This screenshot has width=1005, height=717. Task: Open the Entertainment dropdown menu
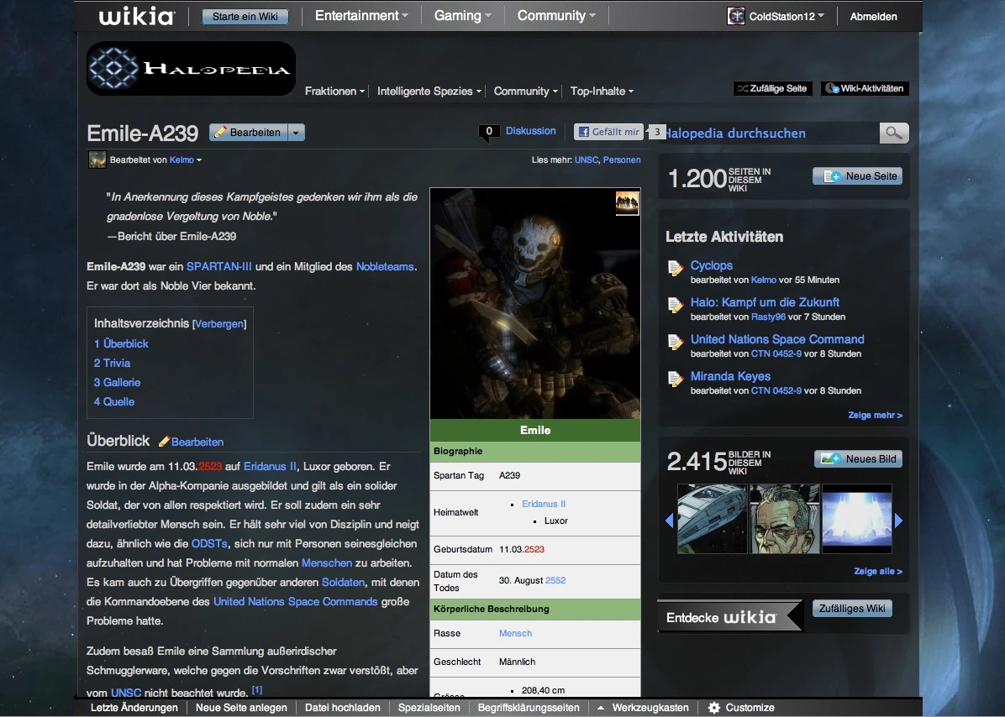click(361, 16)
